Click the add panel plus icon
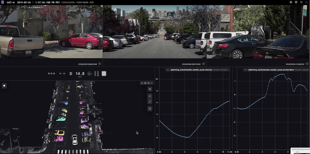 tap(296, 2)
